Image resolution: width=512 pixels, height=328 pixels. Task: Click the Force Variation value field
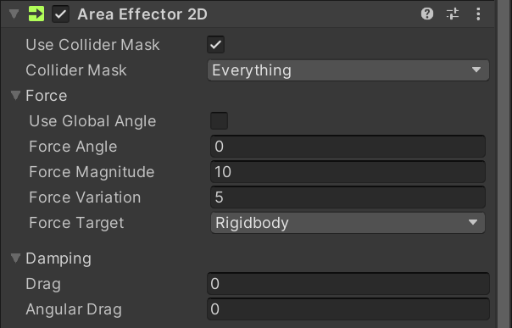[348, 197]
